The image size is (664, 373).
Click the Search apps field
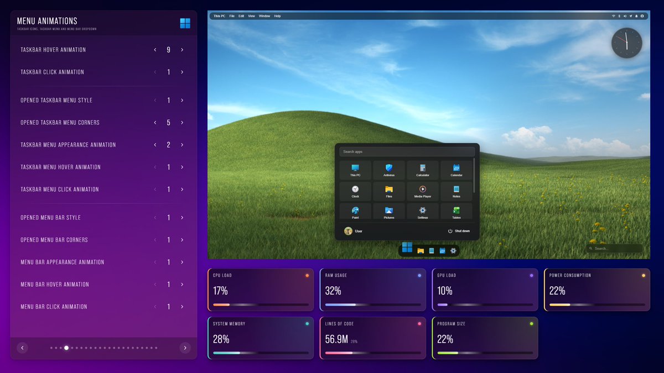(x=407, y=151)
